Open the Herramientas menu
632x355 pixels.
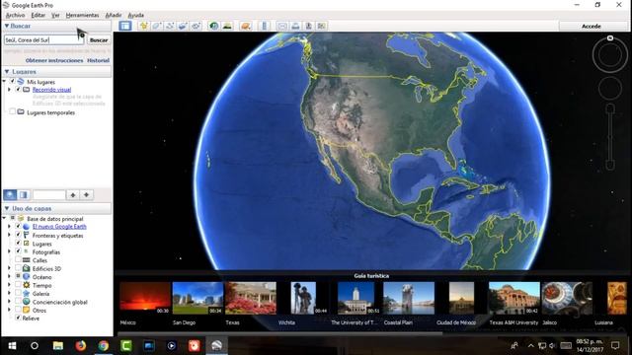click(82, 15)
